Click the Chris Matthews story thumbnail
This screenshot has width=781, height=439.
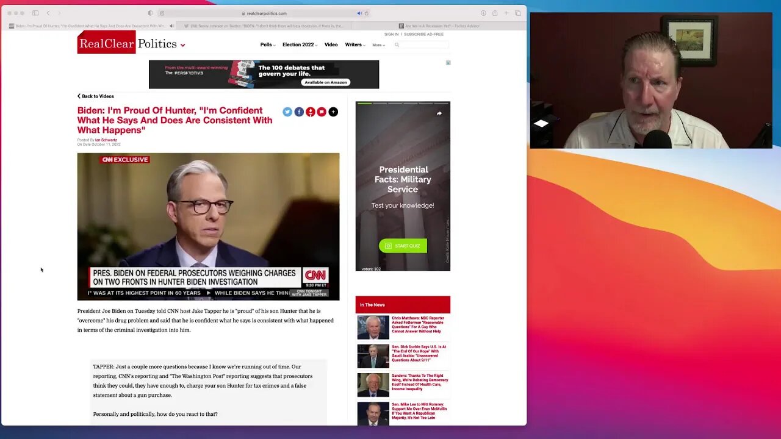[373, 327]
